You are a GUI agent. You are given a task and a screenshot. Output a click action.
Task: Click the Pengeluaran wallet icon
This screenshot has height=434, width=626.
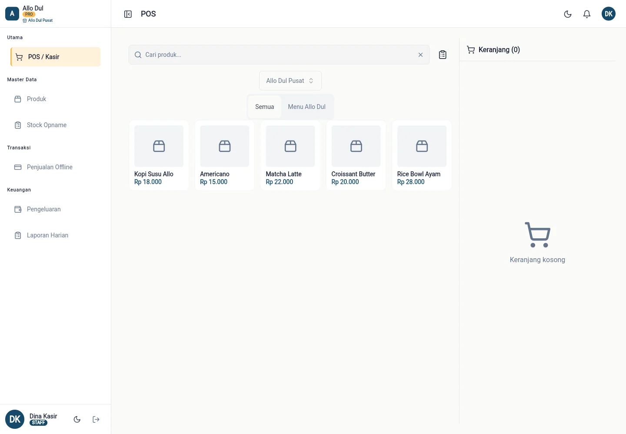pos(18,209)
